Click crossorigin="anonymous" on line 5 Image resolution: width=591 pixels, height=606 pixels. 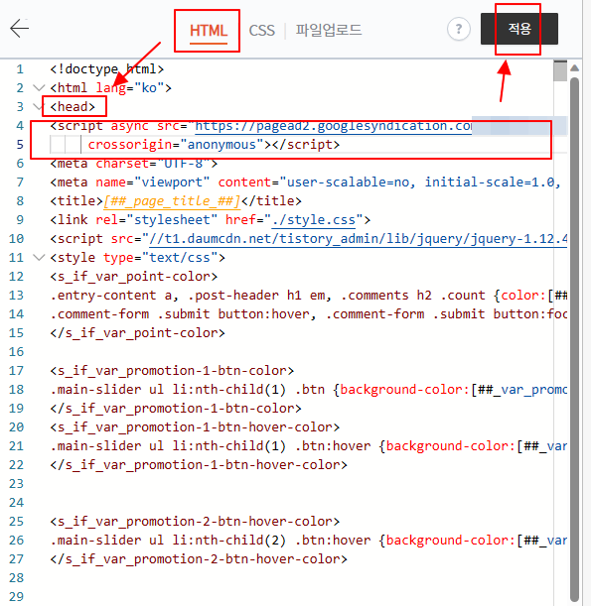[176, 145]
